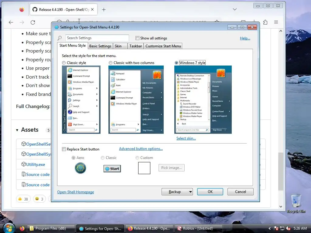This screenshot has width=311, height=233.
Task: Click browser scrollbar down arrow
Action: 281,206
